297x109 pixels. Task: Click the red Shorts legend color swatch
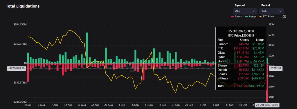pyautogui.click(x=233, y=17)
